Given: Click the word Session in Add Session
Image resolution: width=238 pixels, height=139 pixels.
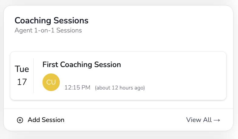Looking at the screenshot, I should click(x=53, y=120).
